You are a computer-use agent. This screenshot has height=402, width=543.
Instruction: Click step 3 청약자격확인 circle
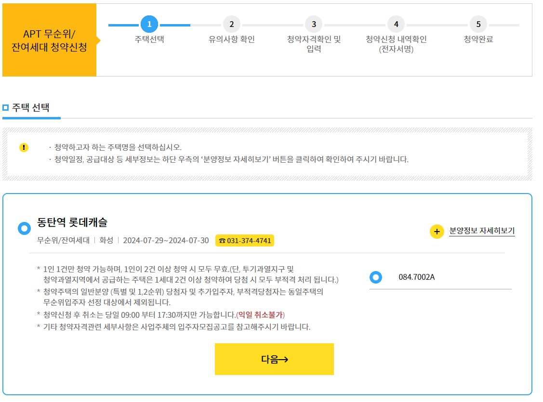tap(314, 24)
